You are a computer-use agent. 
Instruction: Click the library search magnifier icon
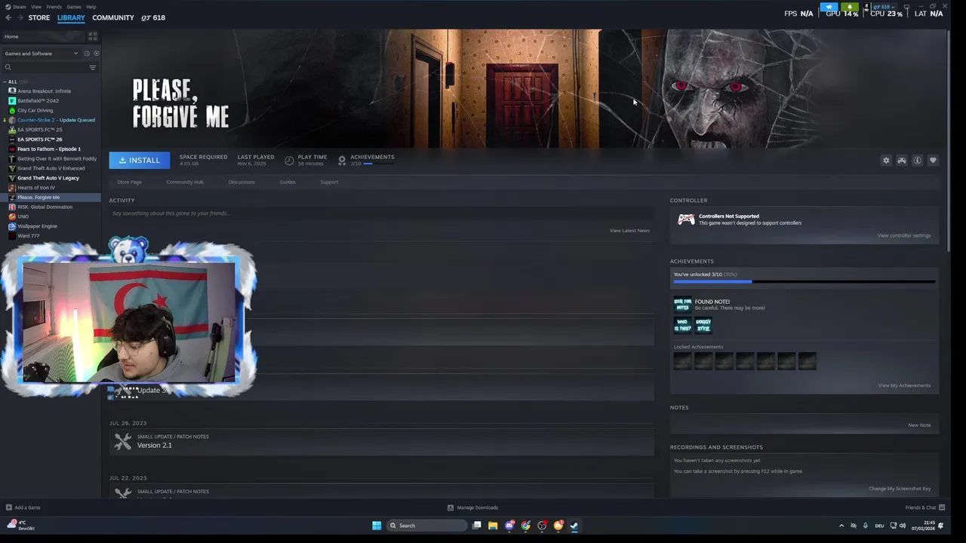(8, 67)
